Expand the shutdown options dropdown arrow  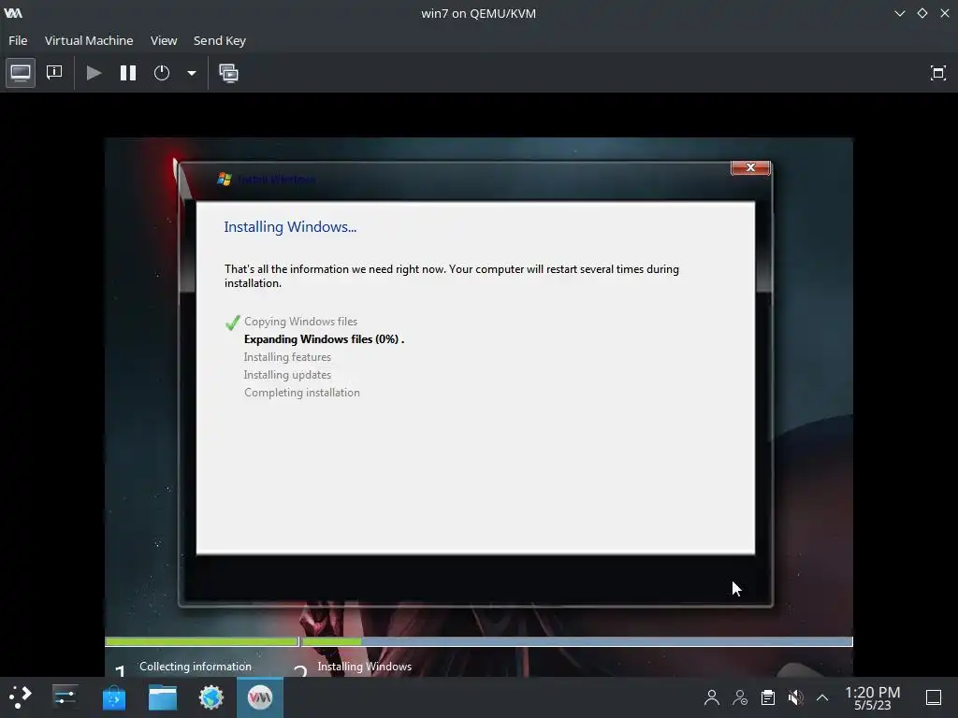pos(191,73)
